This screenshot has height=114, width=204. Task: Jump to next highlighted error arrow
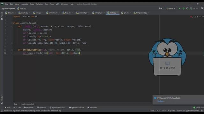click(203, 17)
